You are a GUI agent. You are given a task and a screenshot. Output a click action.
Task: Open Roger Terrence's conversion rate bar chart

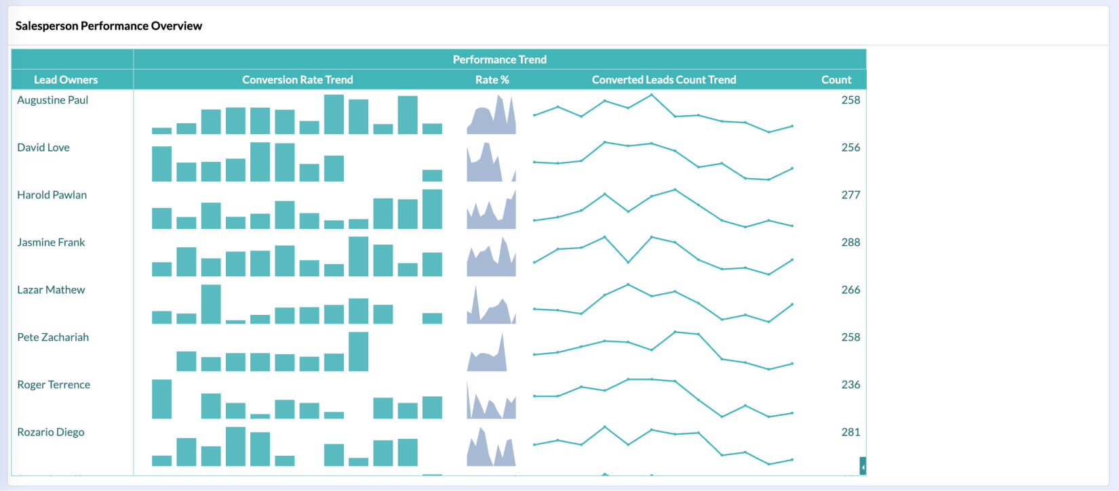[297, 398]
